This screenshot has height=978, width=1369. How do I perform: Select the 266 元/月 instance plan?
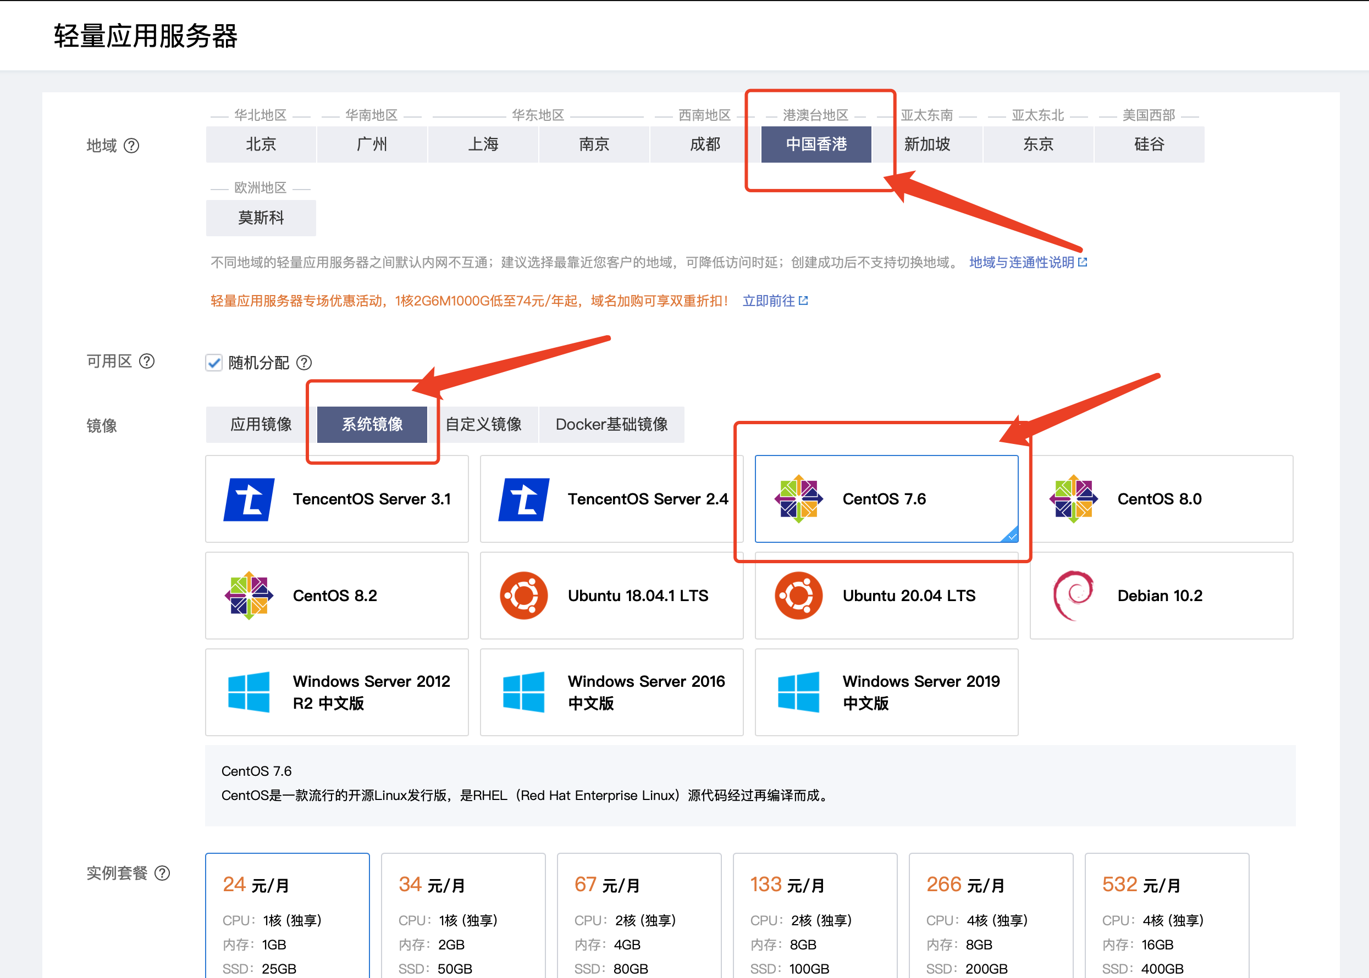click(x=991, y=915)
